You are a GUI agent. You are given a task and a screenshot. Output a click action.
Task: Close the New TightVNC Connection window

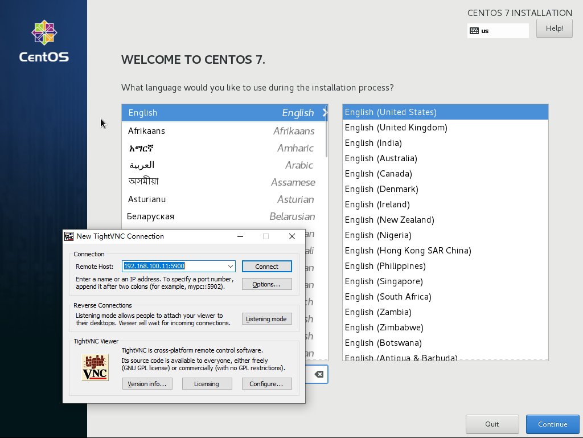pos(292,236)
